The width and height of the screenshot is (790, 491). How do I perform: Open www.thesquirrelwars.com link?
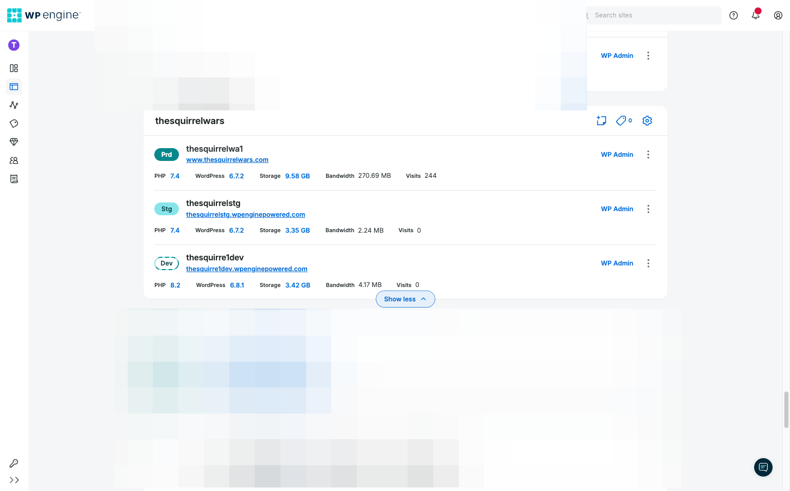point(227,160)
